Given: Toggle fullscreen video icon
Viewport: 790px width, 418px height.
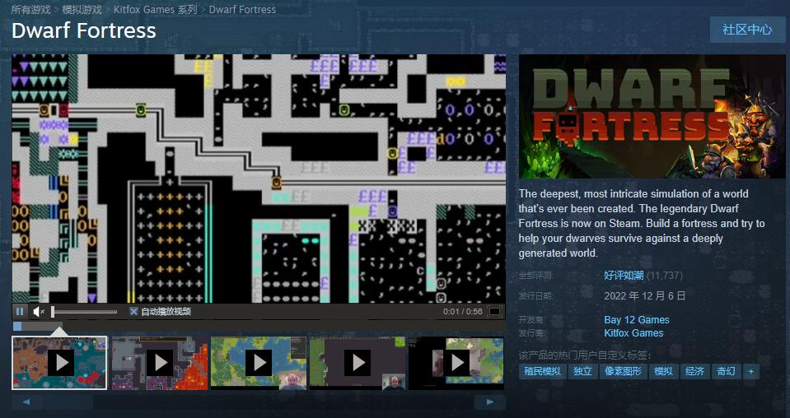Looking at the screenshot, I should (495, 311).
